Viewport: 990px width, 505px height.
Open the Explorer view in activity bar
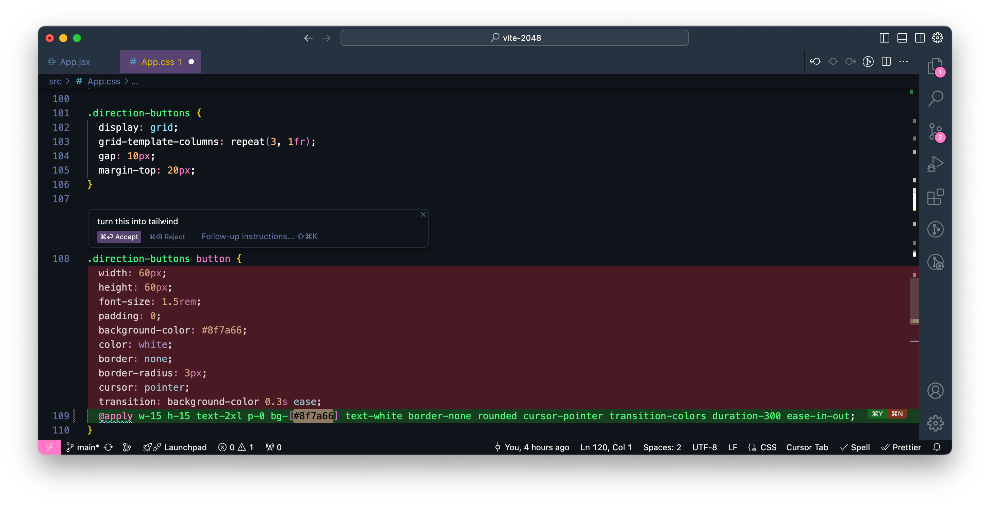935,66
